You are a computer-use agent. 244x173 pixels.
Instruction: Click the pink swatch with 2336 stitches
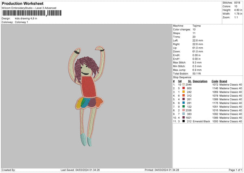pyautogui.click(x=184, y=110)
